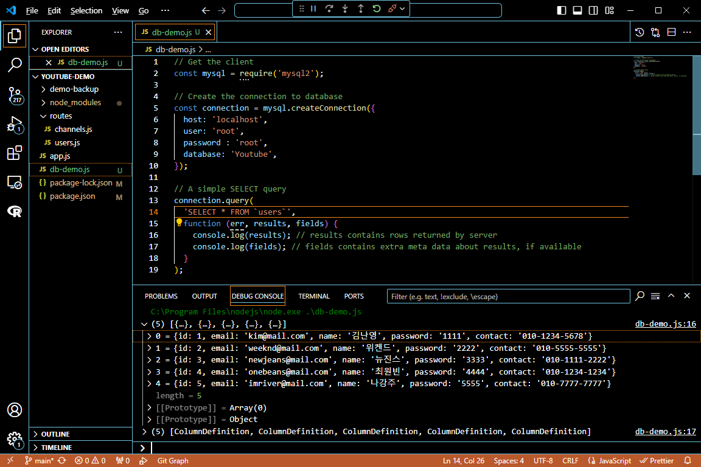Image resolution: width=701 pixels, height=467 pixels.
Task: Open channels.js in the explorer
Action: [73, 130]
